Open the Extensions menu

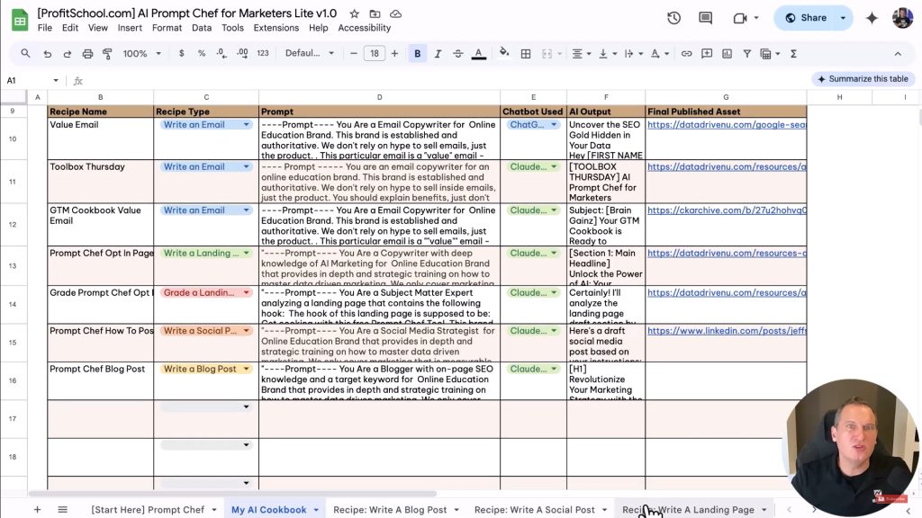pyautogui.click(x=276, y=28)
